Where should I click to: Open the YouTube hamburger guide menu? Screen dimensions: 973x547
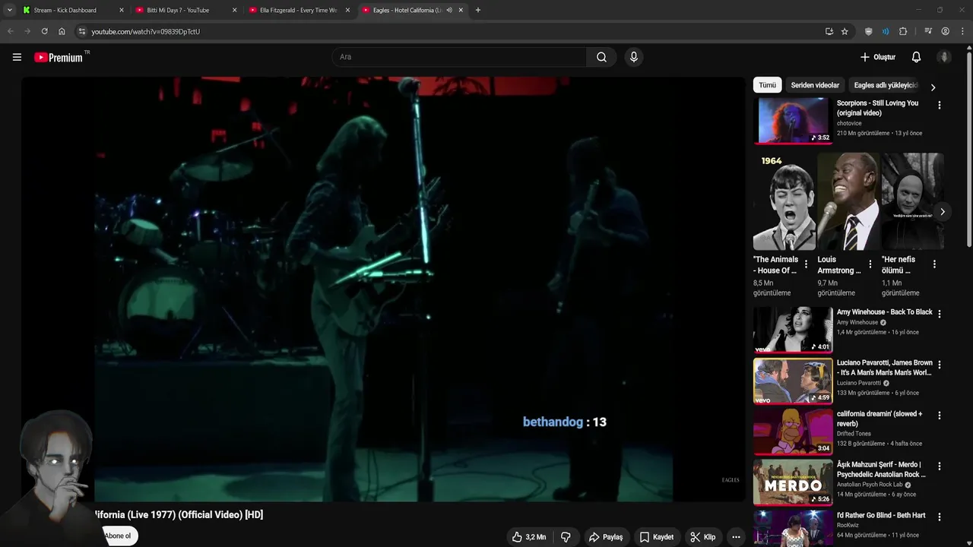(17, 57)
